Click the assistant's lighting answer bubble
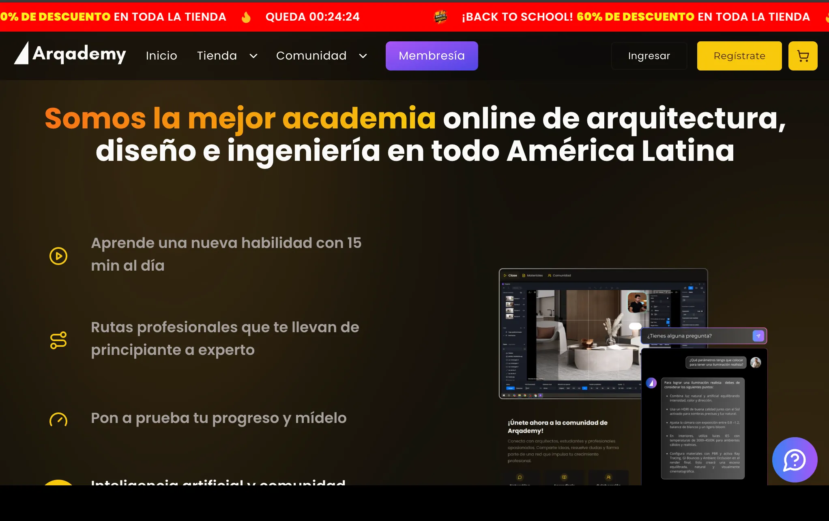The width and height of the screenshot is (829, 521). pos(703,428)
